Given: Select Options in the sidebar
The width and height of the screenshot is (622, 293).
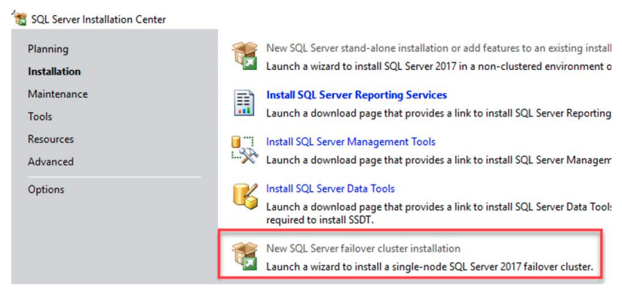Looking at the screenshot, I should pyautogui.click(x=46, y=190).
